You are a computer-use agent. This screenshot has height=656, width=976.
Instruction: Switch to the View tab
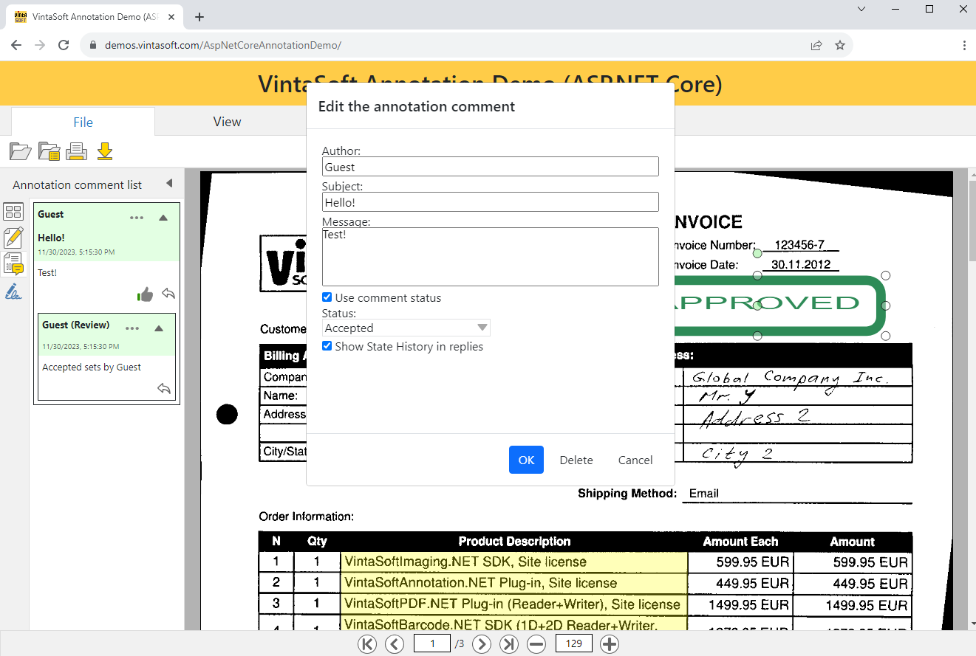pyautogui.click(x=227, y=122)
